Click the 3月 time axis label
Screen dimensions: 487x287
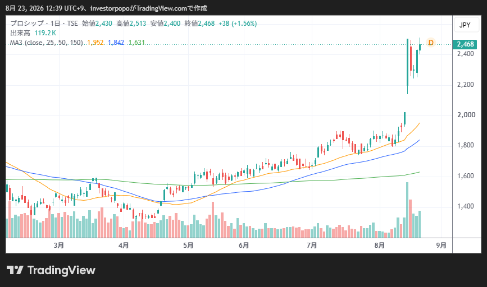pos(59,246)
